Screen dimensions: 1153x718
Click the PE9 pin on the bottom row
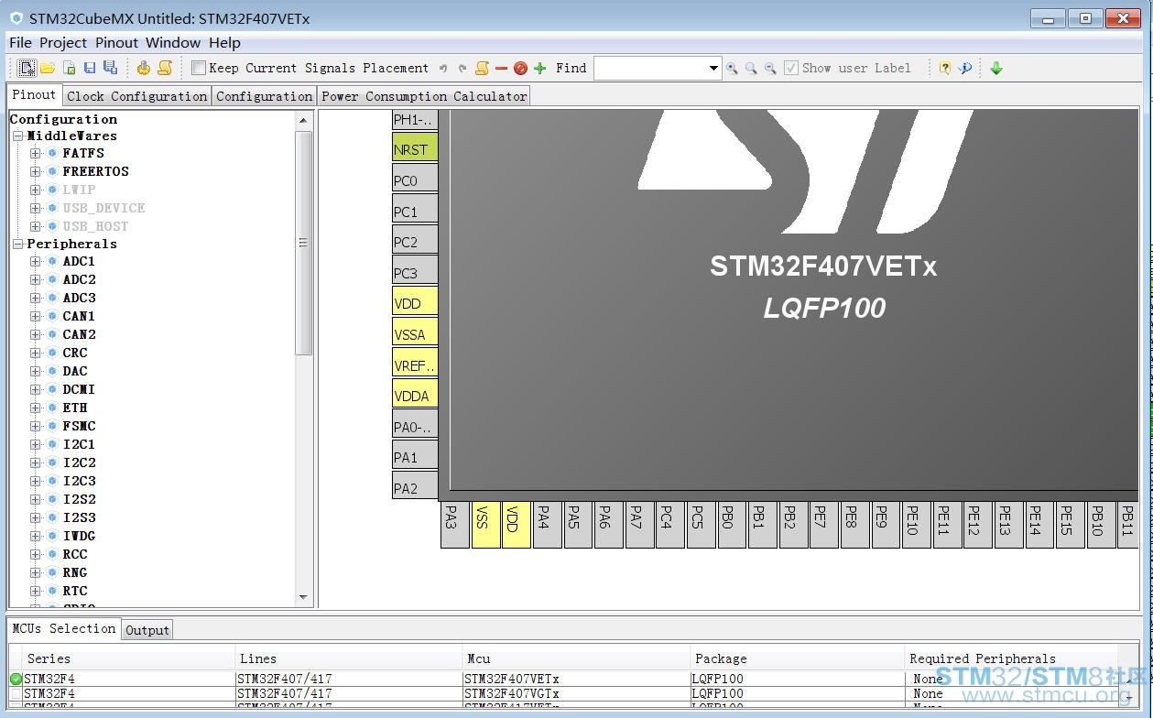click(886, 524)
